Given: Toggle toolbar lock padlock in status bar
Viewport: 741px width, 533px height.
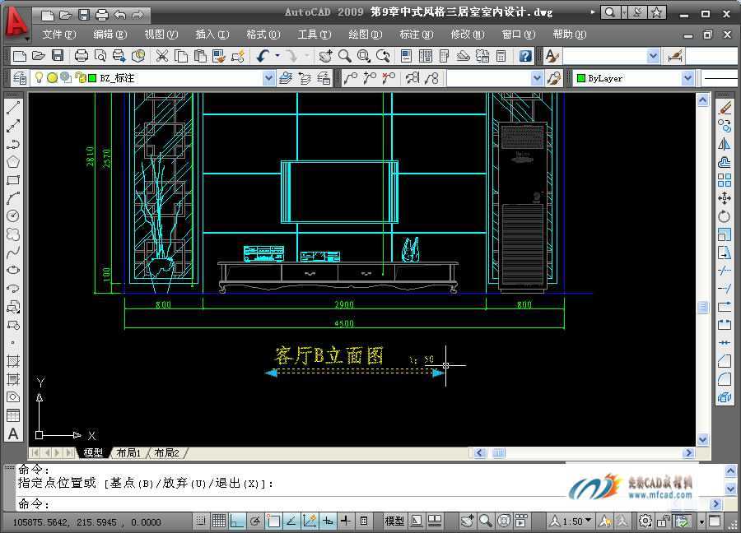Looking at the screenshot, I should tap(664, 521).
